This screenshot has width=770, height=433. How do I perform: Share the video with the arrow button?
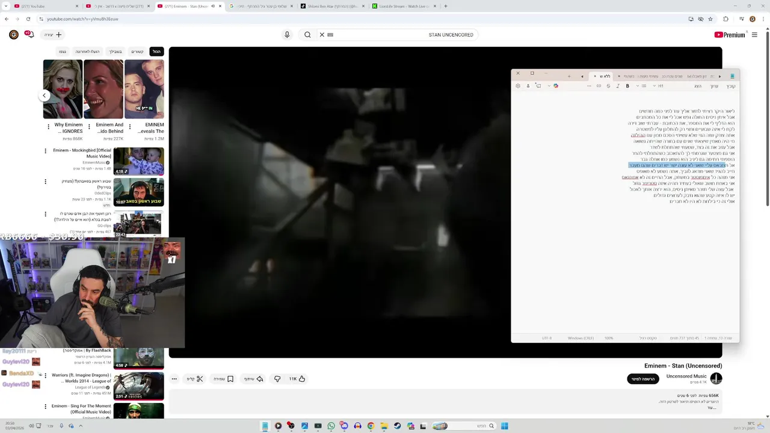[253, 379]
